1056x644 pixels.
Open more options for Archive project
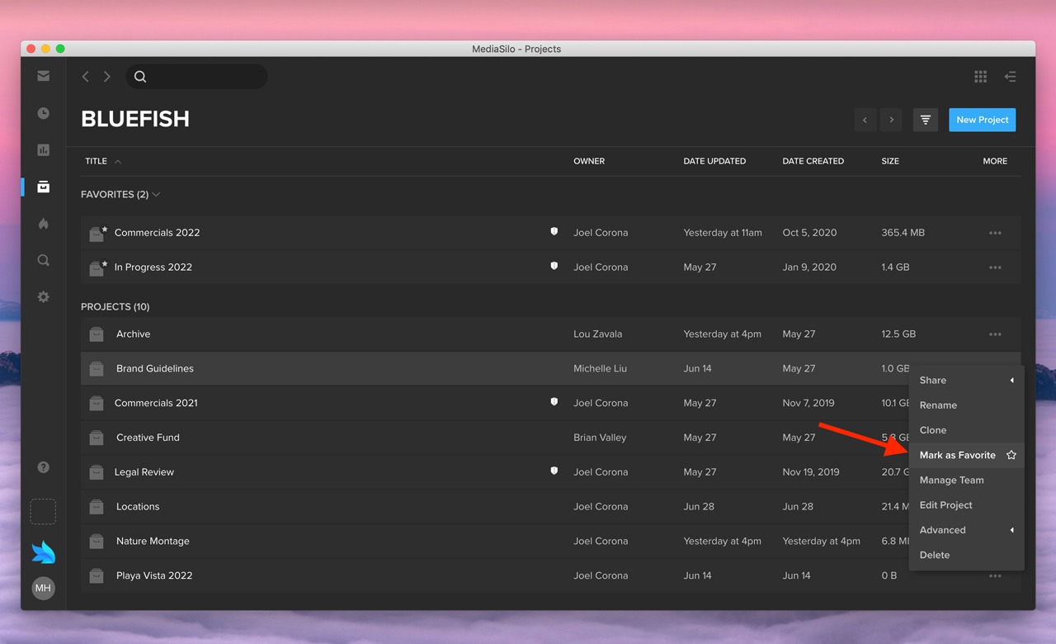pos(995,334)
